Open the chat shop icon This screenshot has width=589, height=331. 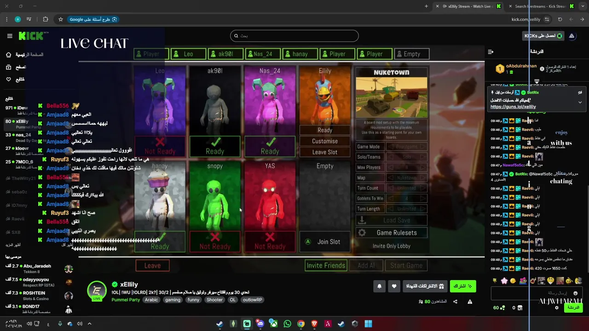tap(520, 308)
